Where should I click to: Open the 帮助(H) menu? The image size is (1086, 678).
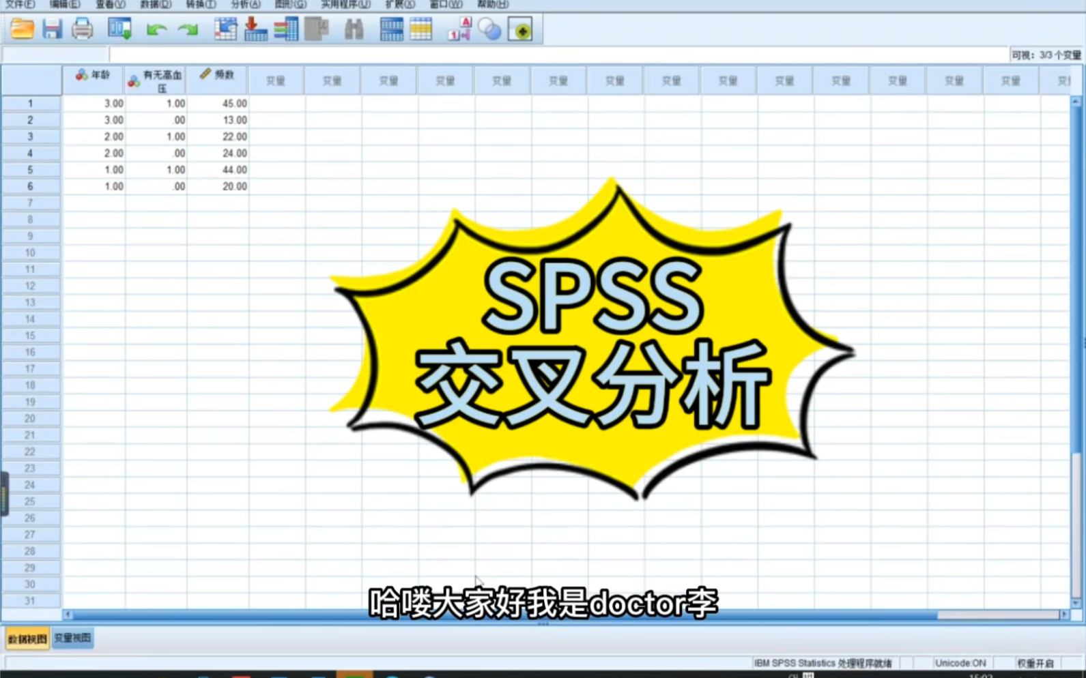(x=493, y=4)
